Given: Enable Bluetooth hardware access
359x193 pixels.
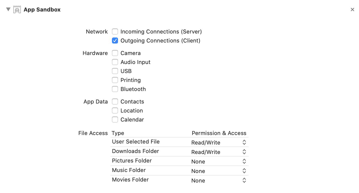Looking at the screenshot, I should pyautogui.click(x=115, y=89).
